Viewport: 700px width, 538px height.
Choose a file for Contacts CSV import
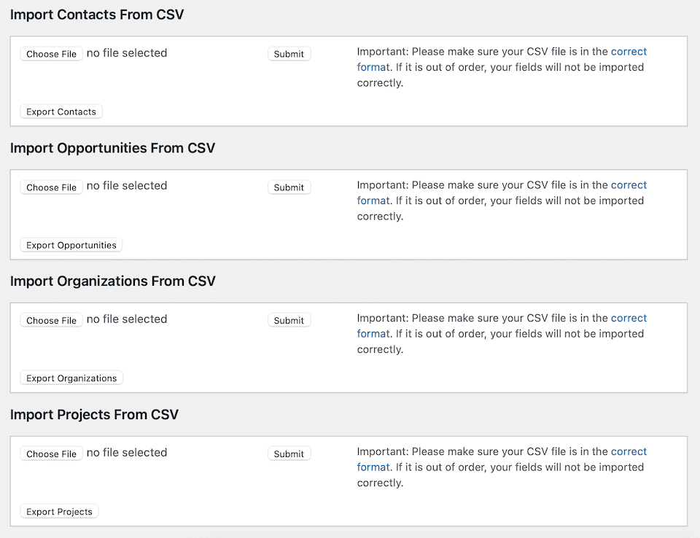pos(51,54)
